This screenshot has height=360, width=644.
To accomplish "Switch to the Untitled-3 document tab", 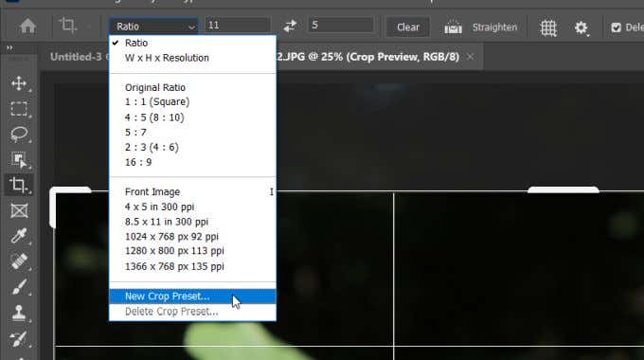I will [x=77, y=57].
